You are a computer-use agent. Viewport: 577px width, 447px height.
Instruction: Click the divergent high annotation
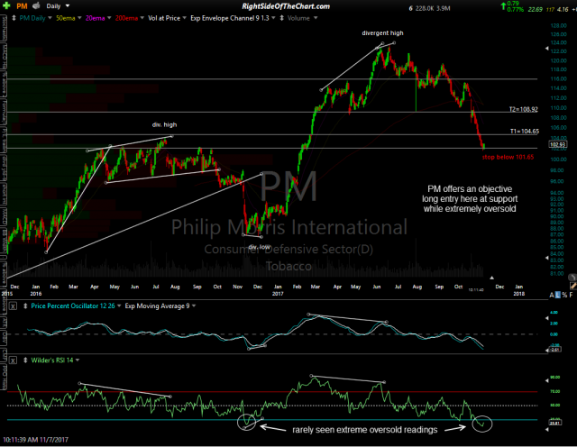coord(382,33)
